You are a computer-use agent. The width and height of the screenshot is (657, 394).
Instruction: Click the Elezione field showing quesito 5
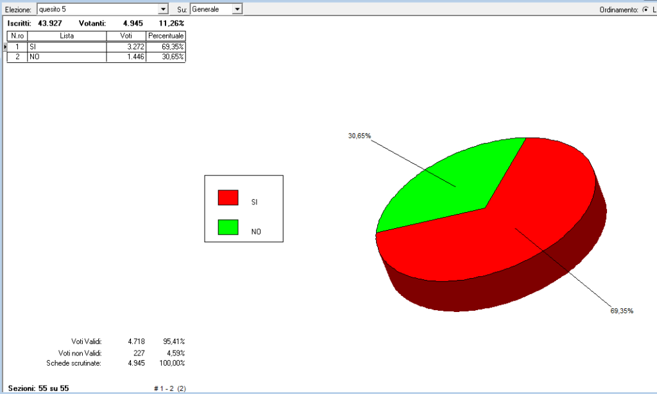96,9
